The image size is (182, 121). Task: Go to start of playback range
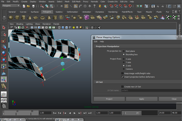point(55,113)
